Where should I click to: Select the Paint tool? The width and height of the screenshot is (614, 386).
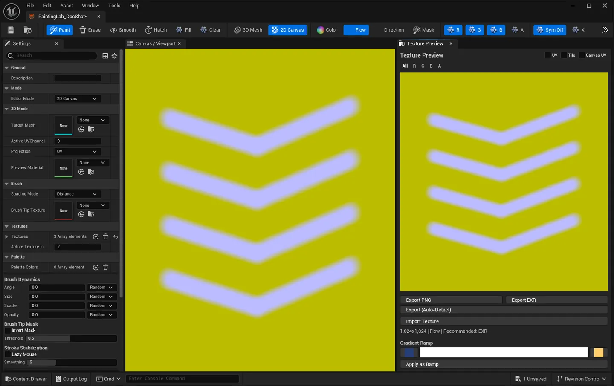[60, 30]
